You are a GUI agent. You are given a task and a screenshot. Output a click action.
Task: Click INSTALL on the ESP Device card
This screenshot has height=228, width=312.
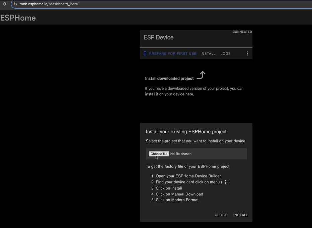(x=208, y=54)
